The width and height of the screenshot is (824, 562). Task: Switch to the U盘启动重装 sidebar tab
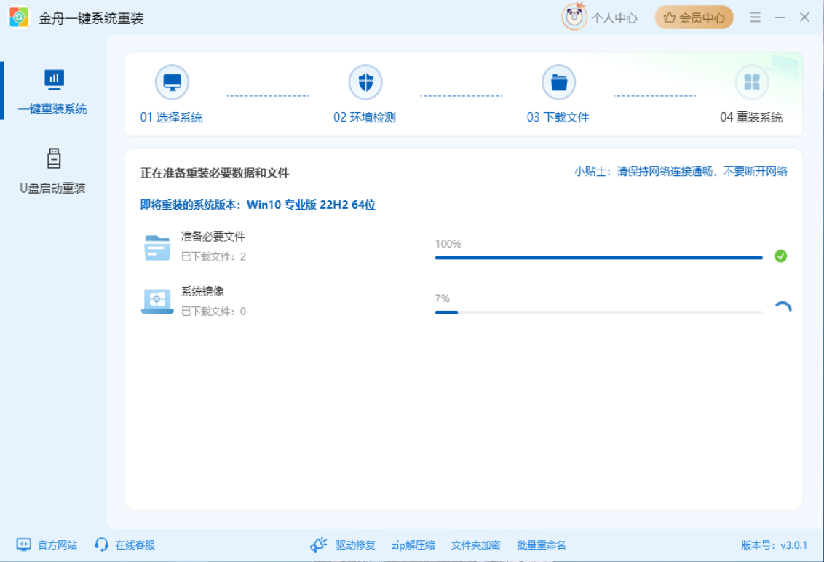point(52,171)
